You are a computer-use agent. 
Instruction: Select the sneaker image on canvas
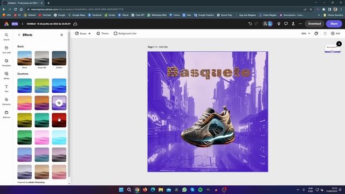tap(208, 127)
